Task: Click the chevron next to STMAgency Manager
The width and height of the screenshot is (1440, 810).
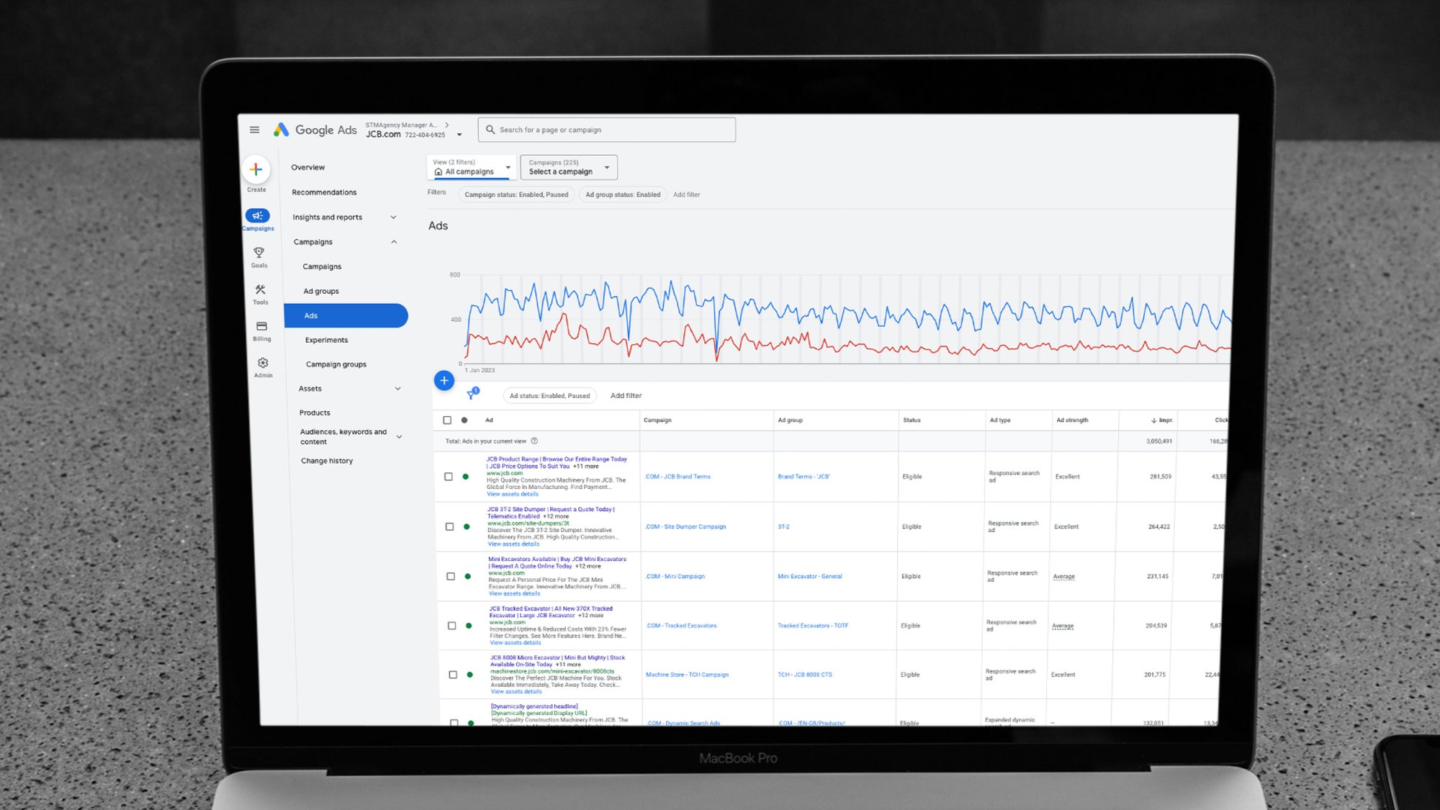Action: 447,125
